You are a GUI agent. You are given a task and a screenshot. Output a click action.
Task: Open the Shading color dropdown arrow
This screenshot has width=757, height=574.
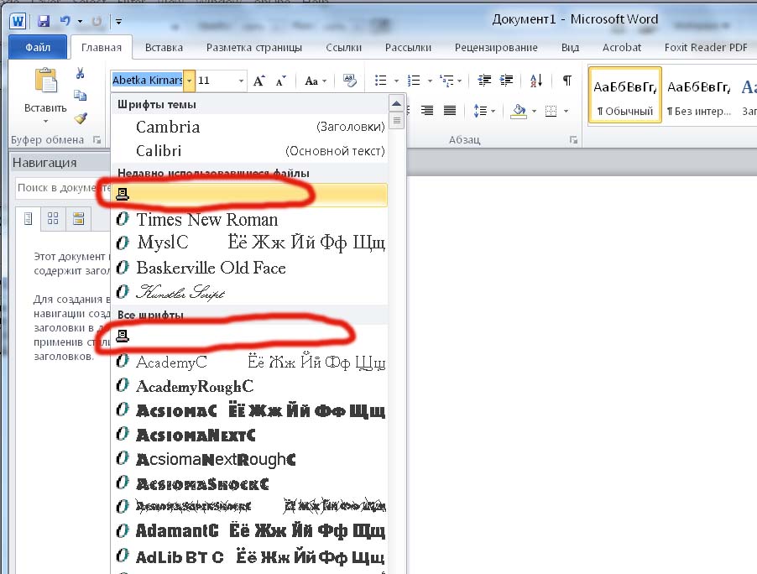coord(534,111)
